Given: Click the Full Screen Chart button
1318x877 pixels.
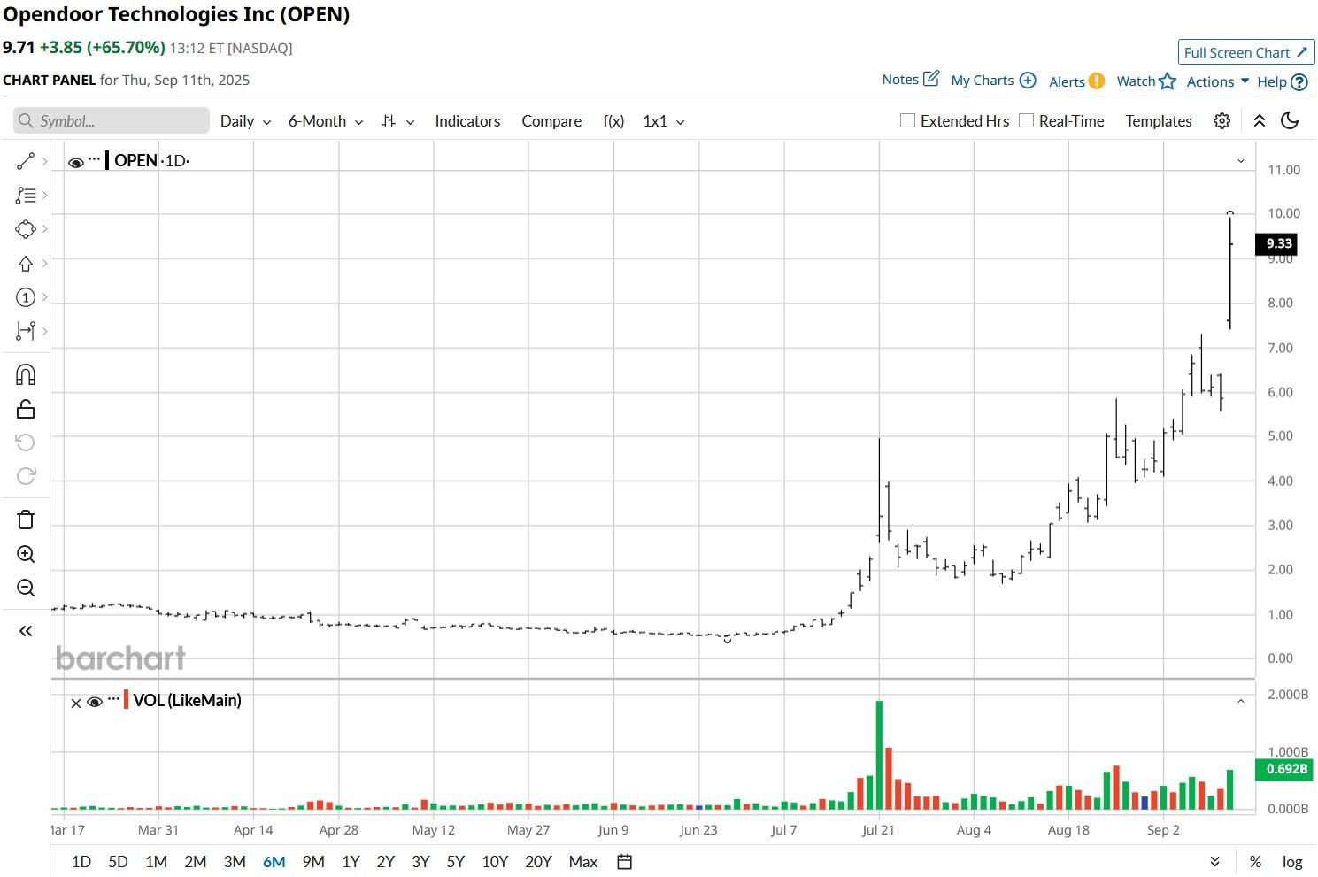Looking at the screenshot, I should (x=1246, y=52).
